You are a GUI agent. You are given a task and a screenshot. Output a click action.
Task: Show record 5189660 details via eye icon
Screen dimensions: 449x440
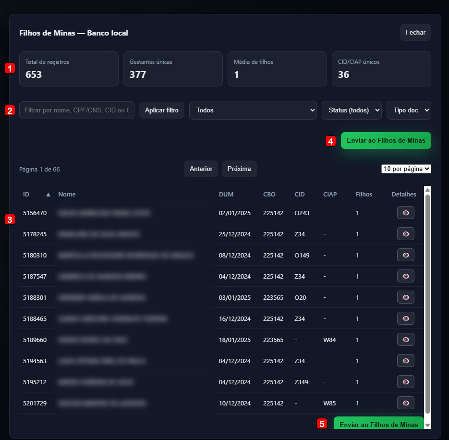(405, 340)
